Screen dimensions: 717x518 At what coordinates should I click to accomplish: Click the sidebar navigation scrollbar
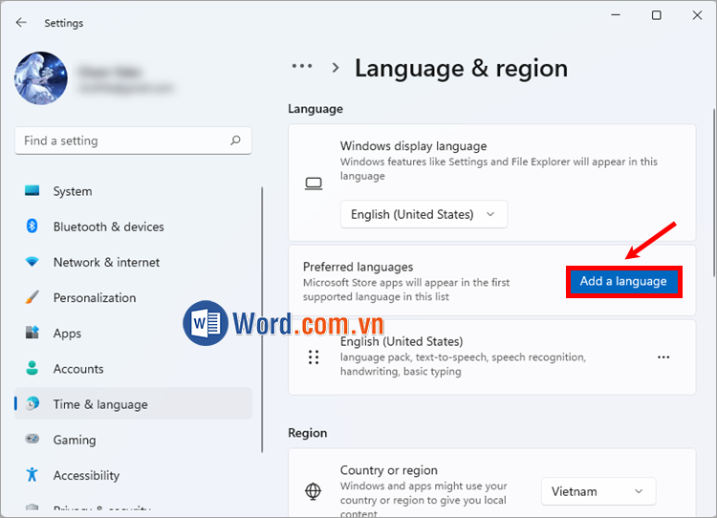[x=262, y=319]
